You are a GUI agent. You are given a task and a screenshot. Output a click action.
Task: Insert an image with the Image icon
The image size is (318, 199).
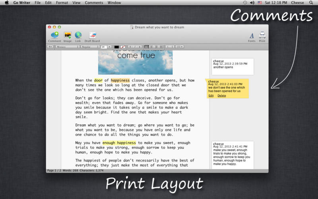68,36
